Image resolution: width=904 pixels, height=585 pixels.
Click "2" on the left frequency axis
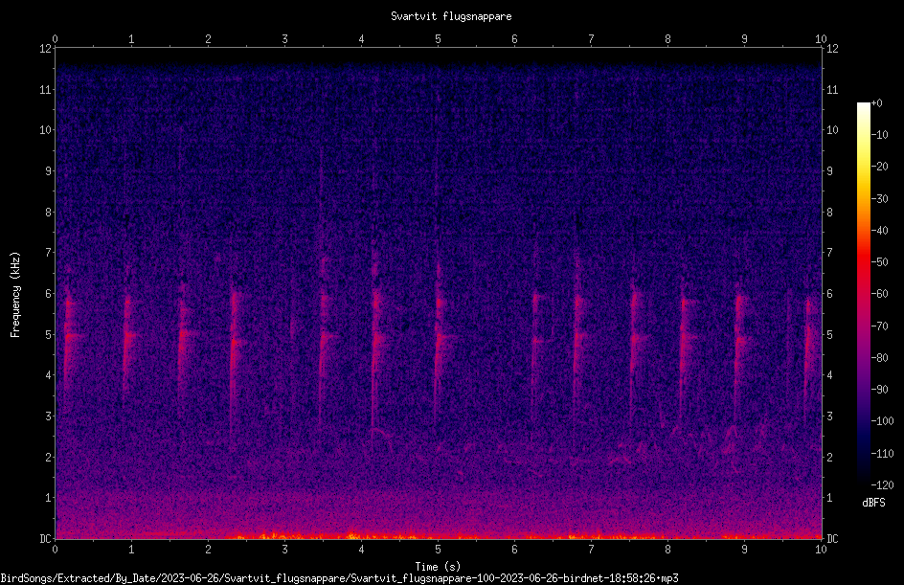pos(49,457)
